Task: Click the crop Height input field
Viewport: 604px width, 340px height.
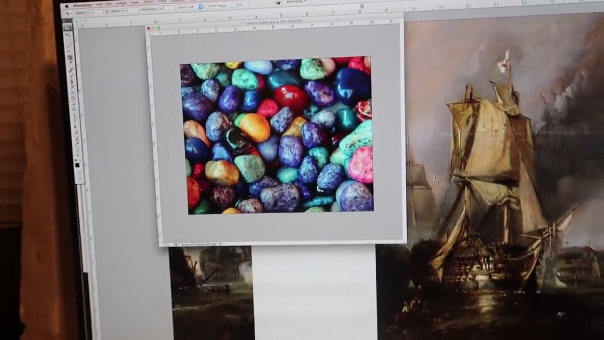Action: tap(129, 10)
